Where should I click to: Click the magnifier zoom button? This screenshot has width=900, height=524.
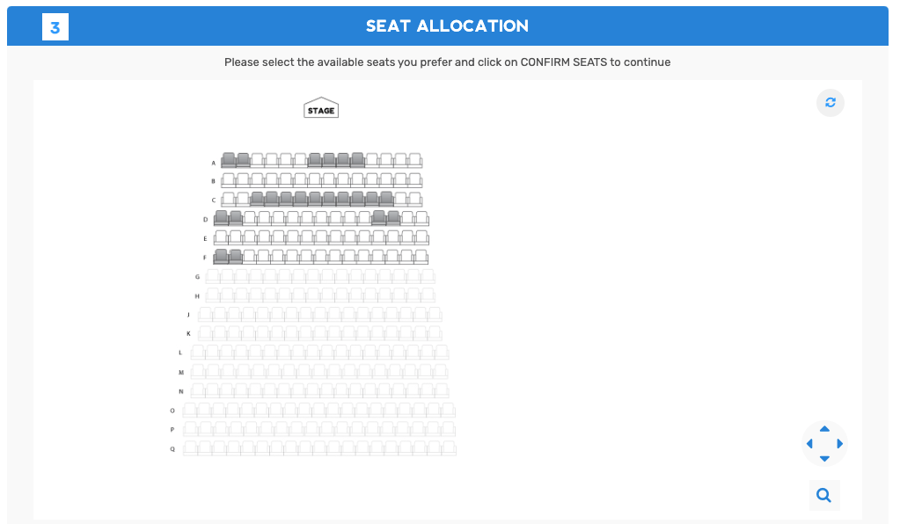pyautogui.click(x=824, y=495)
